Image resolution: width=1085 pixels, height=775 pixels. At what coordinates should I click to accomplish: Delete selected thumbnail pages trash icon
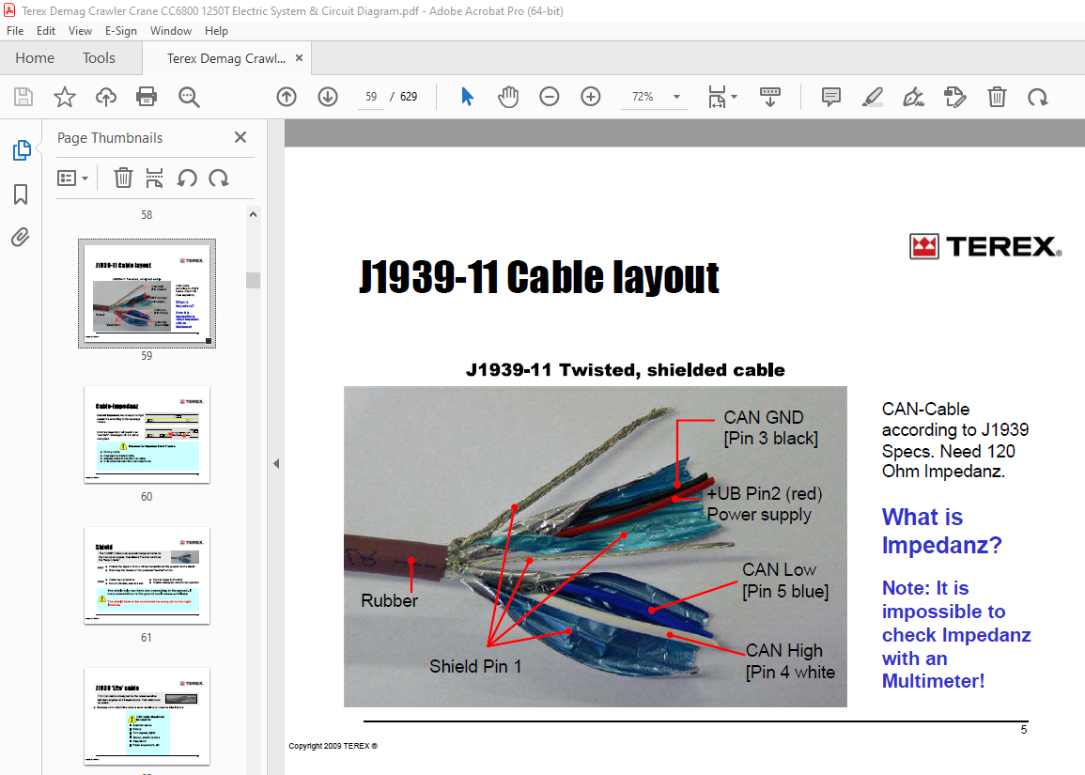(123, 178)
